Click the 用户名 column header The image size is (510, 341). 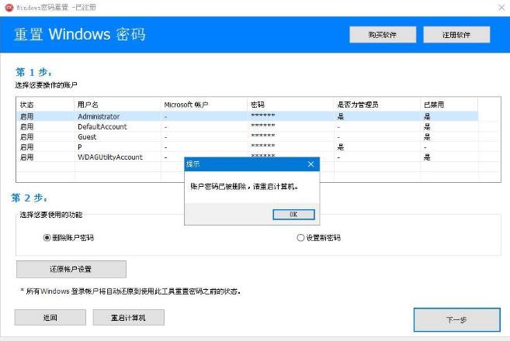[x=117, y=105]
